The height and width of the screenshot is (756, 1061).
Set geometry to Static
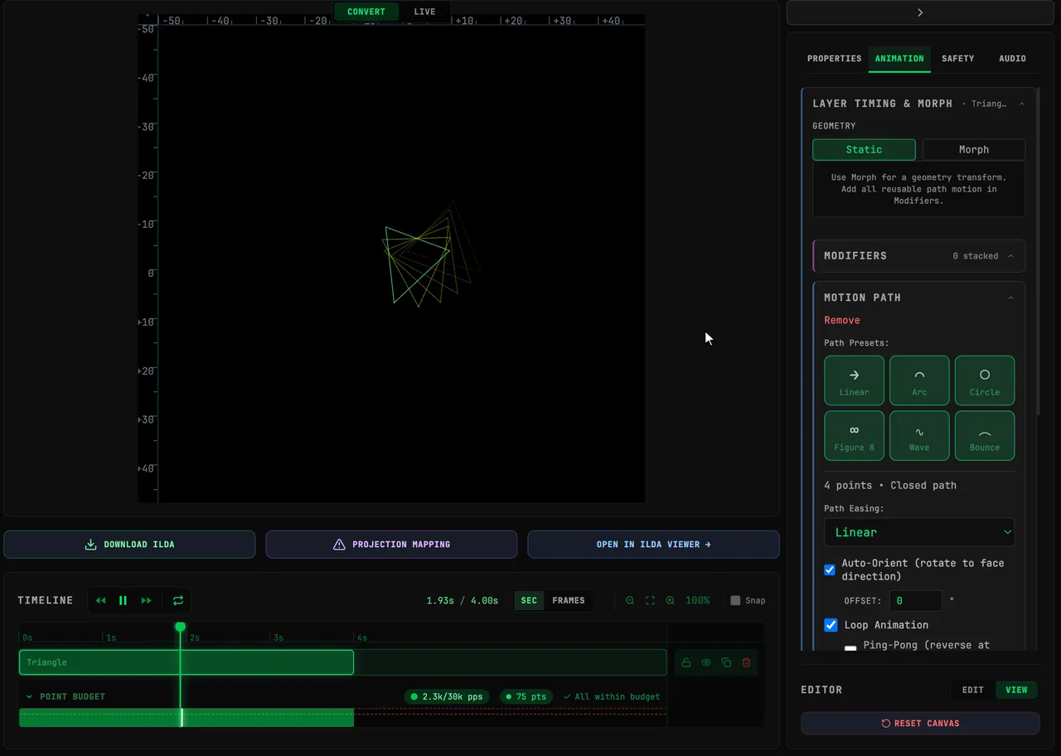point(864,150)
